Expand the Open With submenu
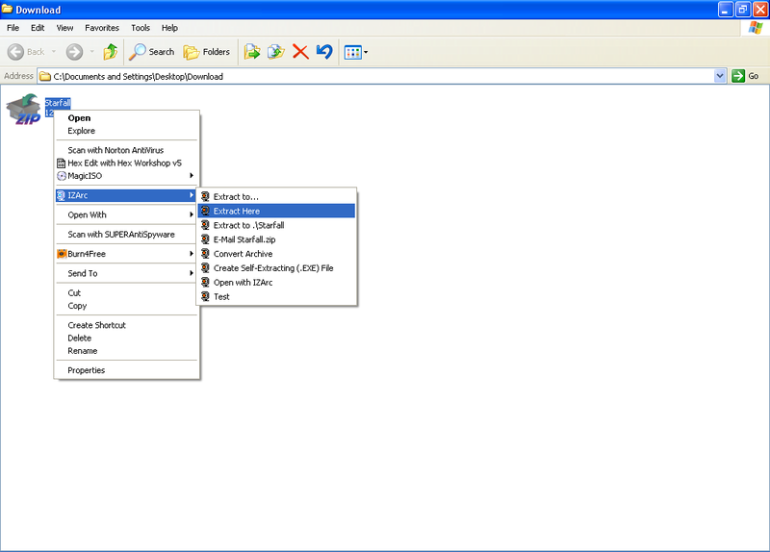The image size is (770, 552). tap(127, 214)
